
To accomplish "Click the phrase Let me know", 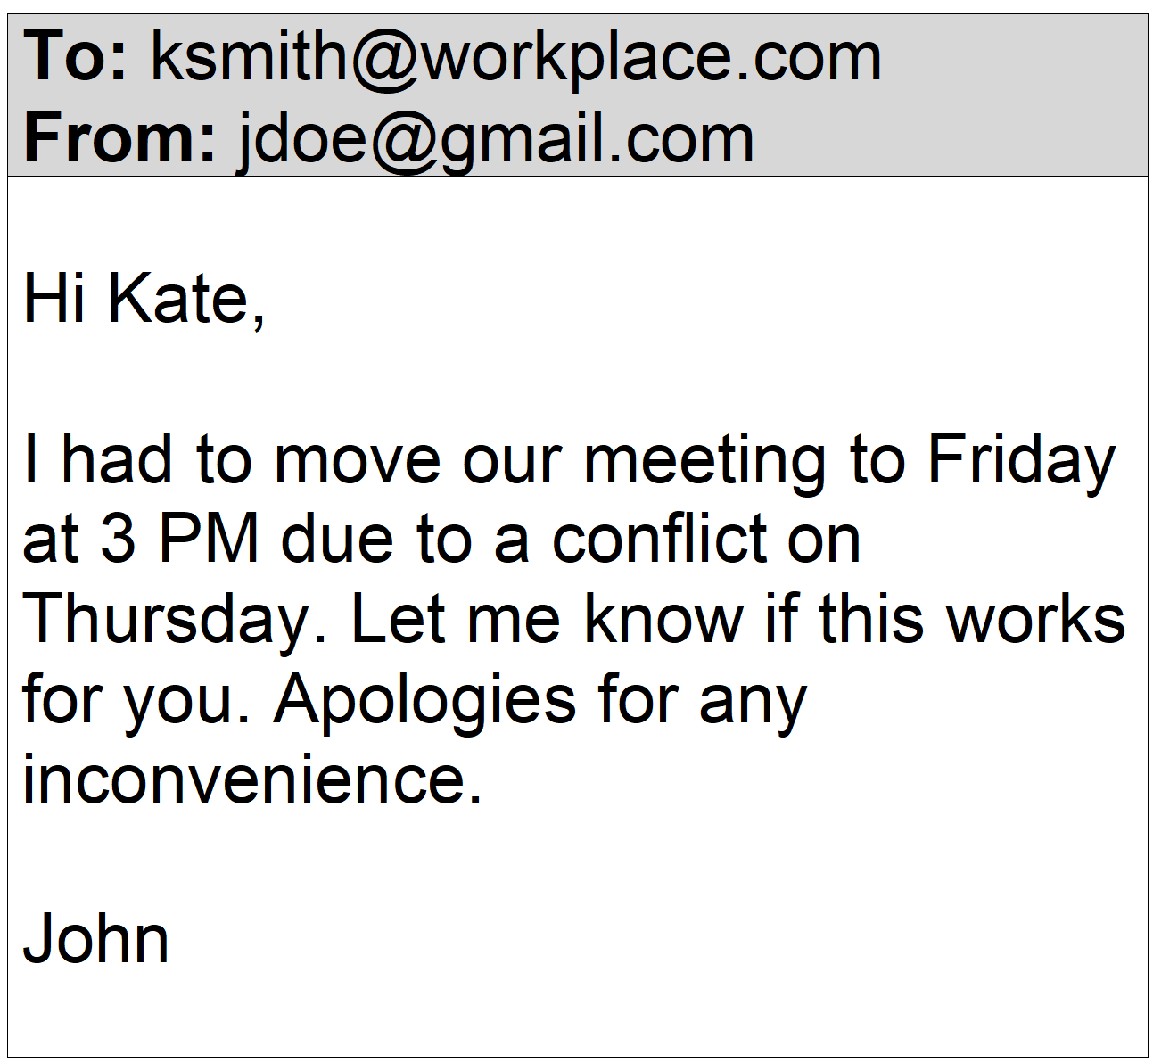I will pos(547,619).
